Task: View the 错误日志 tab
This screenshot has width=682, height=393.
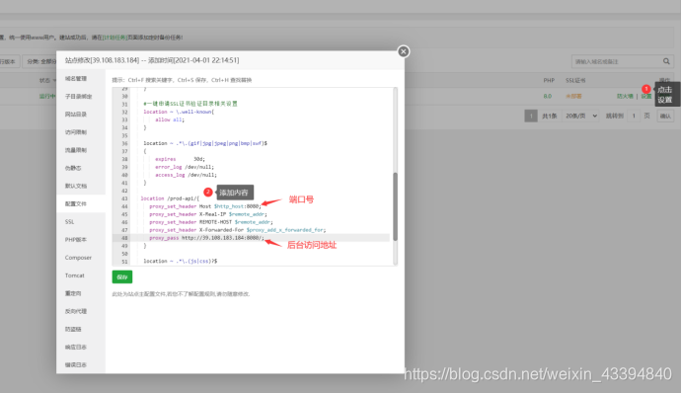Action: (x=76, y=364)
